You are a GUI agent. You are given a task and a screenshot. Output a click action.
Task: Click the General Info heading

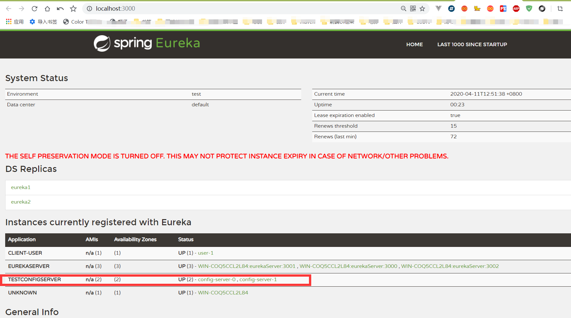32,312
